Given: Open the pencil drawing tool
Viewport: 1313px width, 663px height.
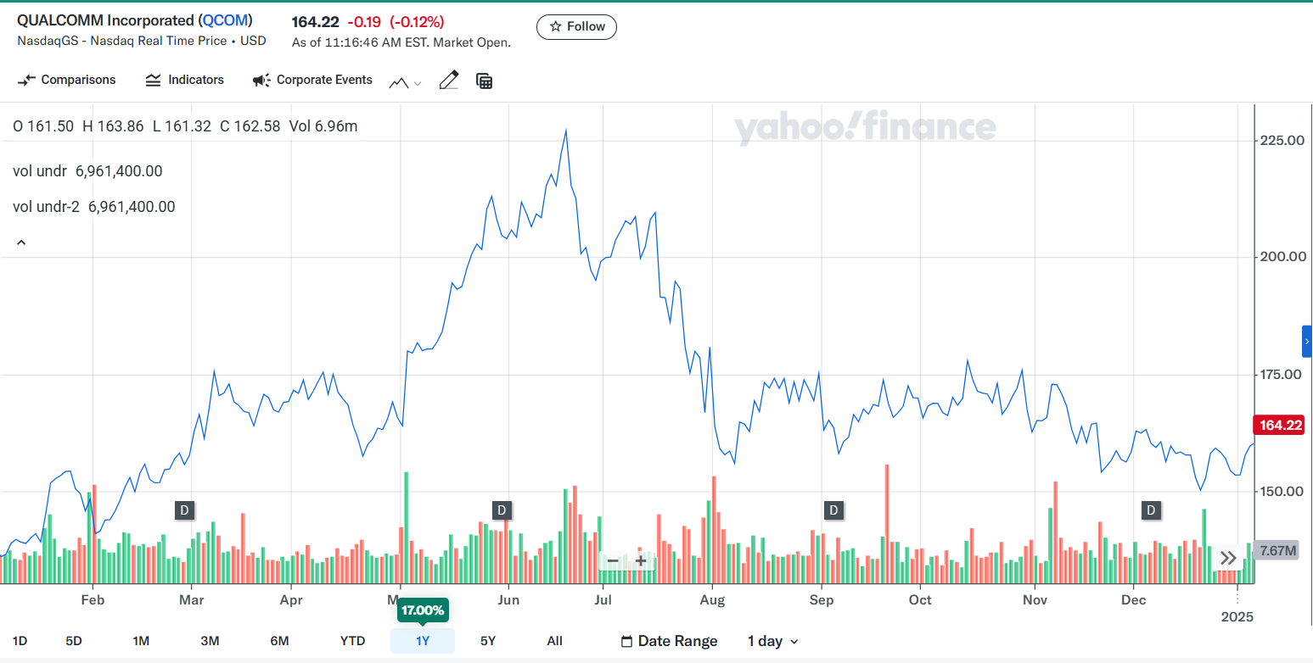Looking at the screenshot, I should point(449,81).
